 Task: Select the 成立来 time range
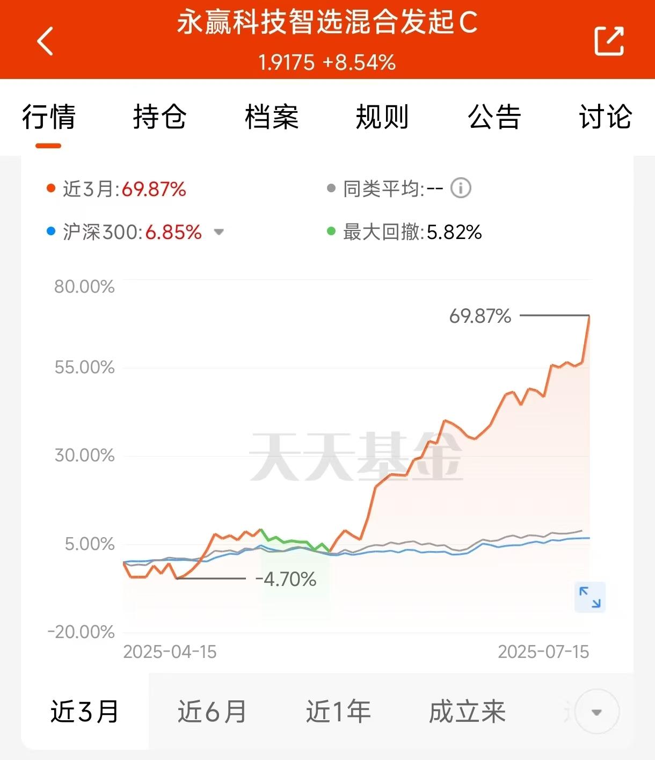pos(467,712)
